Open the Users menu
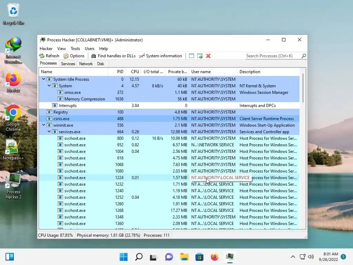 [90, 48]
